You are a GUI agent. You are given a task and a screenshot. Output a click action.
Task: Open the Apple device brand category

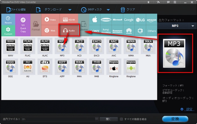click(95, 20)
